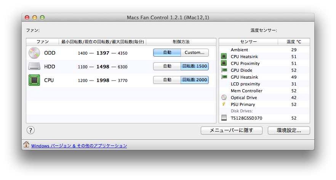Click CPU maximum speed 3770
This screenshot has width=336, height=180.
123,81
